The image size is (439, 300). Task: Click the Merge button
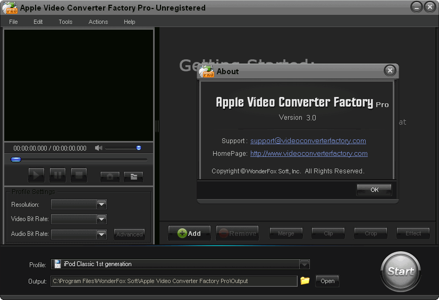[286, 233]
